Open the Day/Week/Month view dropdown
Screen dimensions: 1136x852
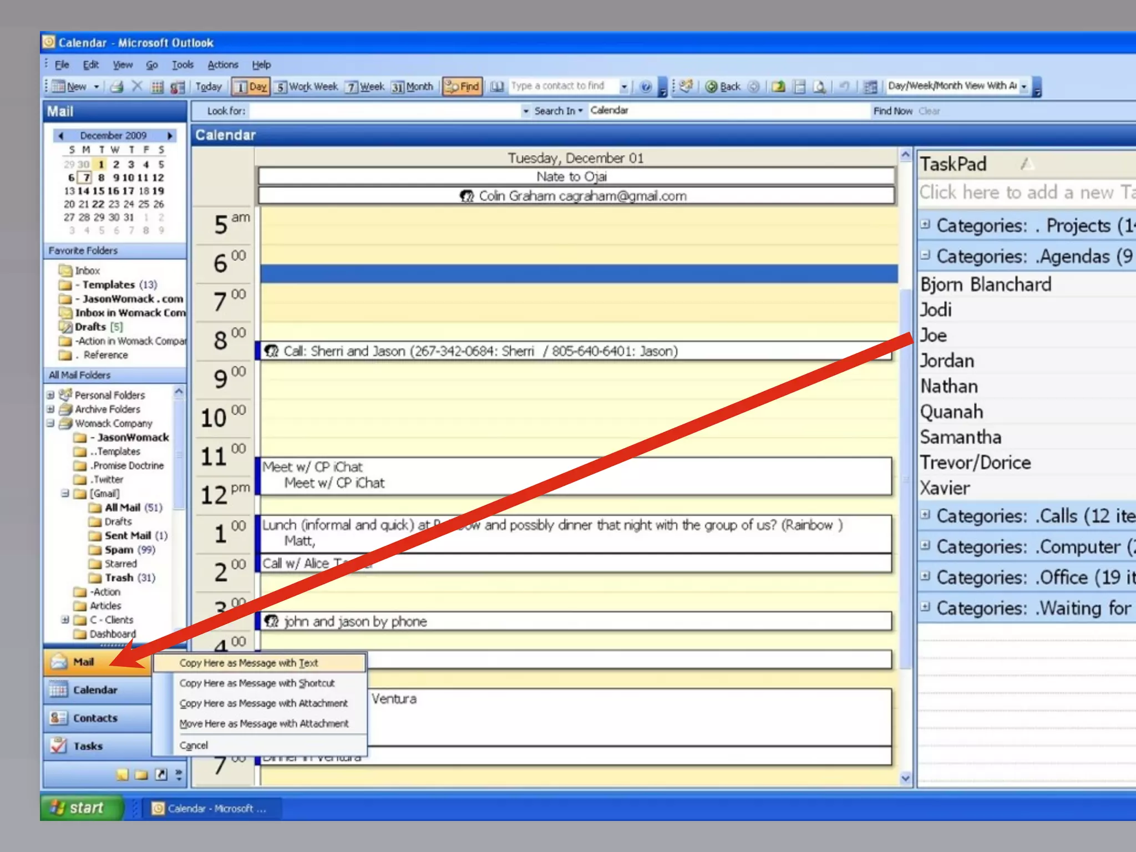click(x=1024, y=87)
